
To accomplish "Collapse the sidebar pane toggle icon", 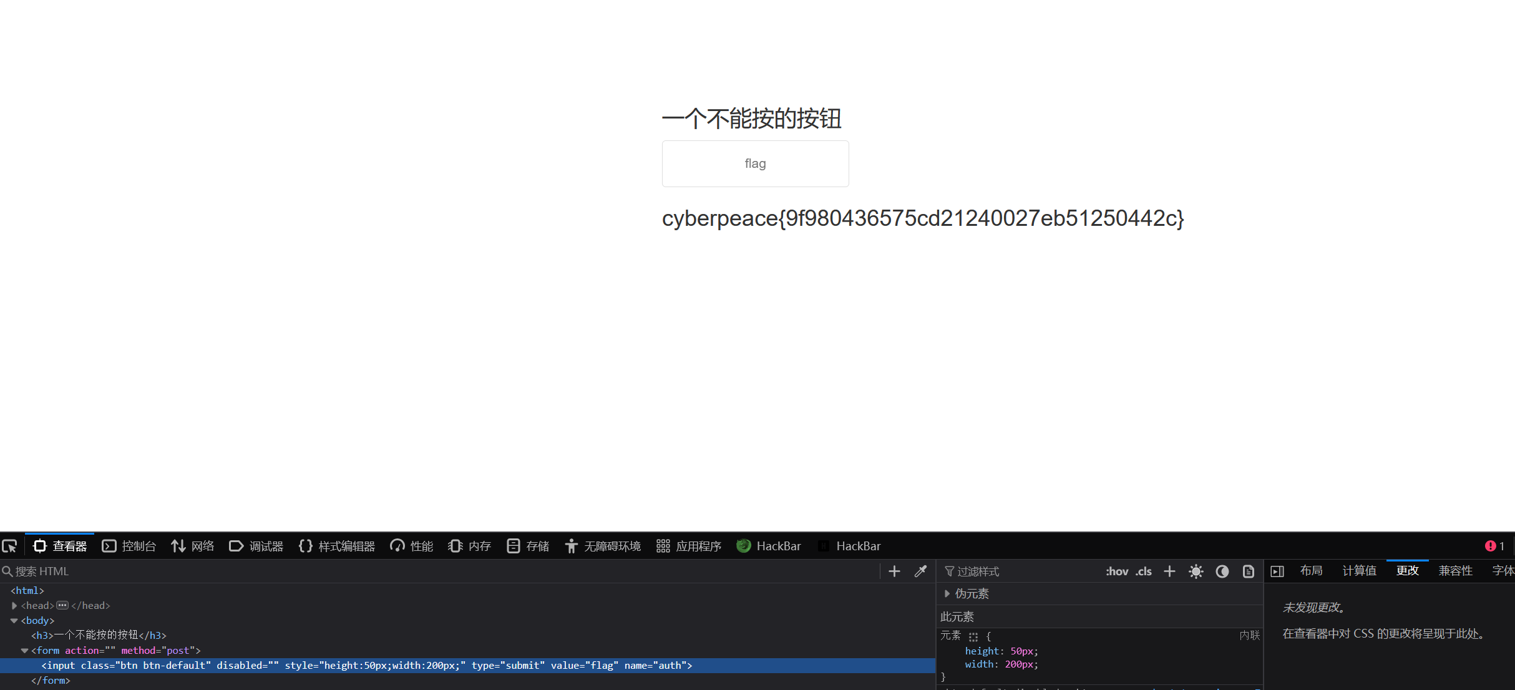I will (1277, 571).
